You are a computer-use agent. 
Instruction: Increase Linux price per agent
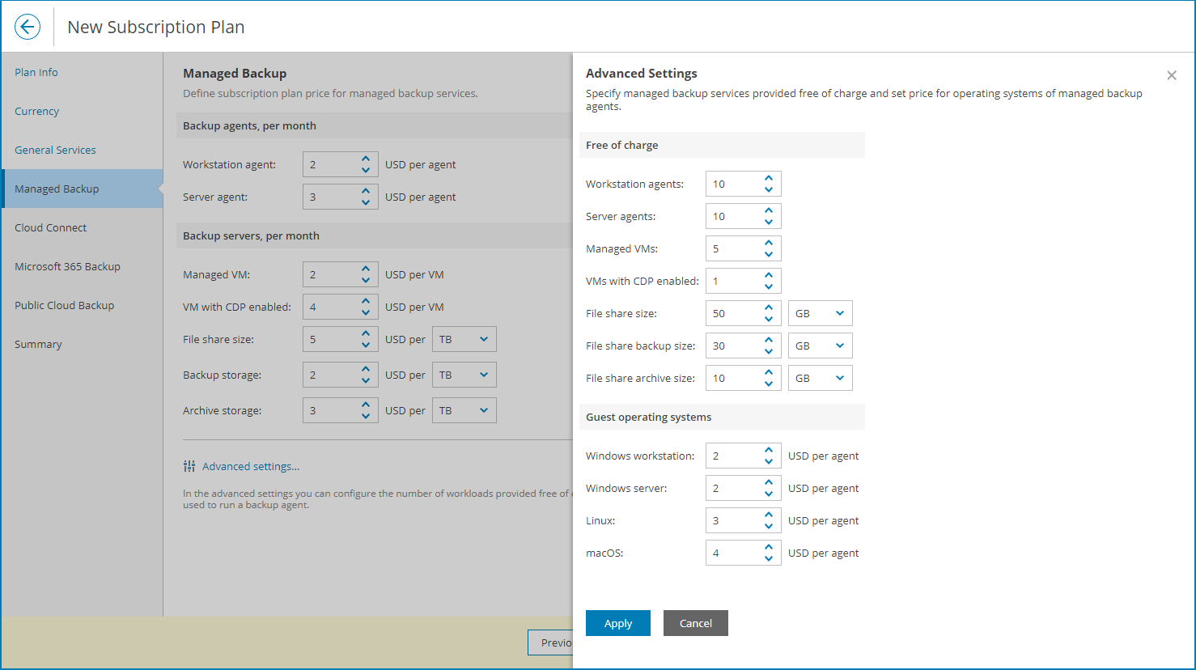(769, 515)
